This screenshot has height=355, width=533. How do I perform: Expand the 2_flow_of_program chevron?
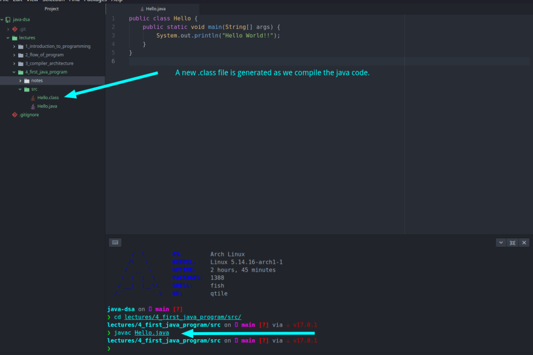point(15,55)
